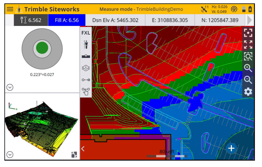Collapse the 3D view panel chevron
262x167 pixels.
[x=10, y=155]
